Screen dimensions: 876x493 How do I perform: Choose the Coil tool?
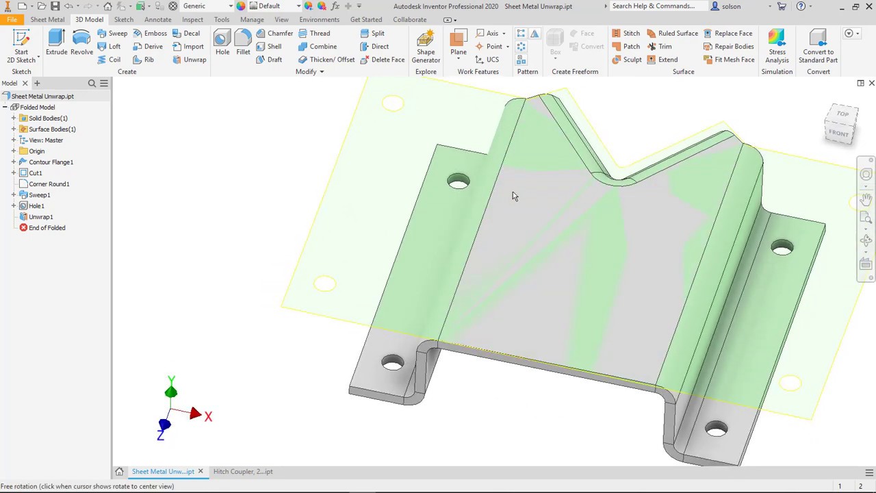pyautogui.click(x=109, y=60)
